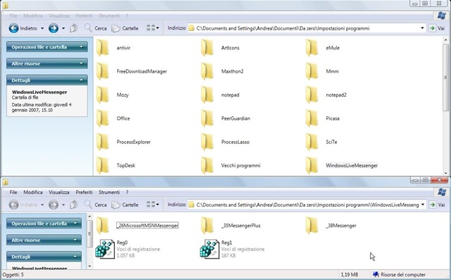Select the FreeDownloadManager folder icon
The image size is (451, 280).
(x=103, y=71)
